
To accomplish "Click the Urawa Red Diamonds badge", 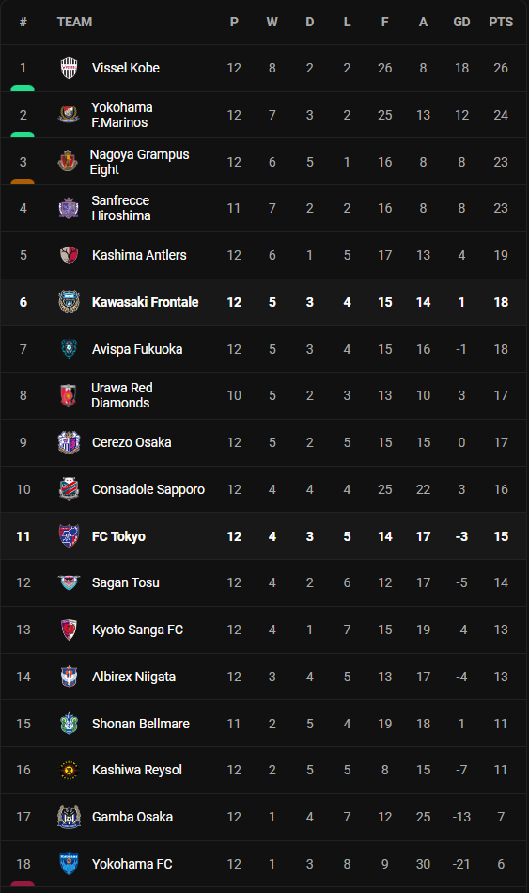I will [x=69, y=395].
